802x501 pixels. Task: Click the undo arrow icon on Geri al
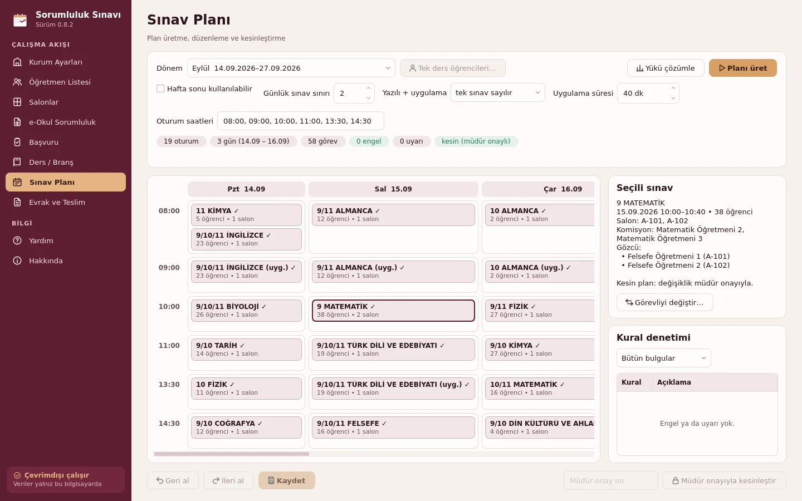coord(160,480)
